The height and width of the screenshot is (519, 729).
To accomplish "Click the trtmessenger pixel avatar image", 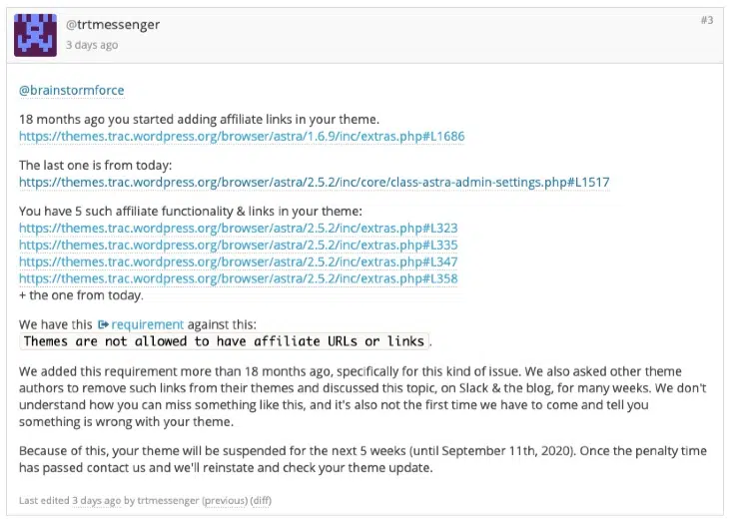I will pyautogui.click(x=35, y=35).
